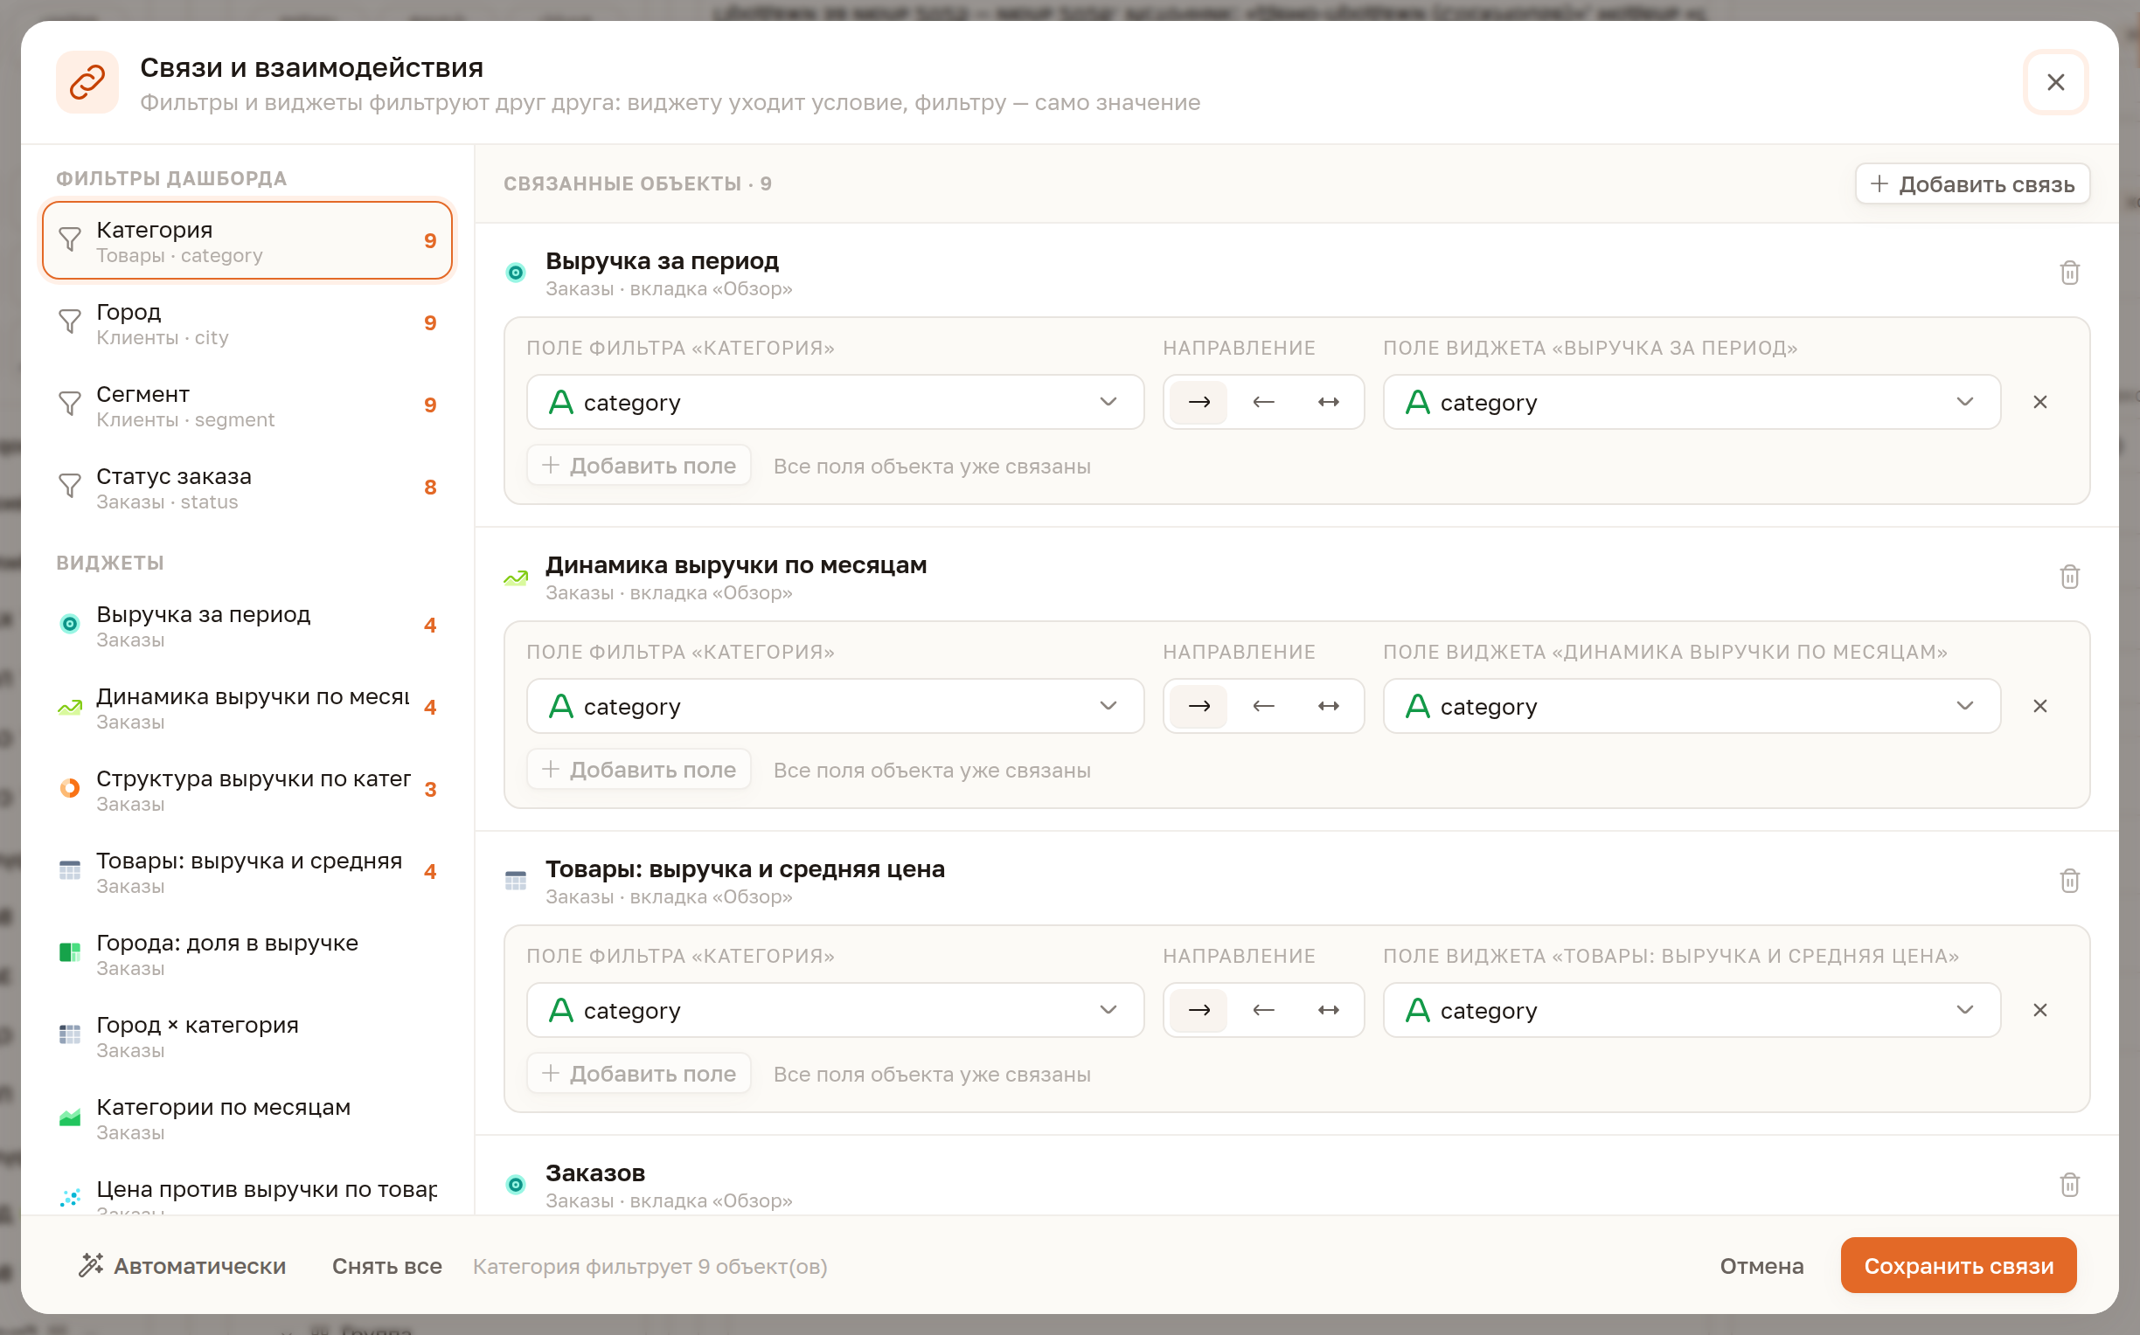The image size is (2140, 1335).
Task: Delete the Выручка за период link with trash icon
Action: point(2069,273)
